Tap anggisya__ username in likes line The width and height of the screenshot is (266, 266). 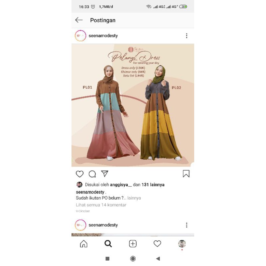[x=121, y=185]
